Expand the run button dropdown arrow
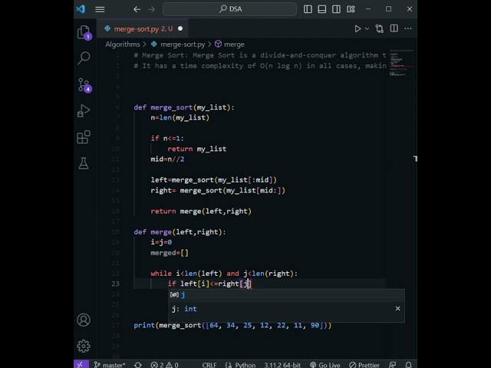The width and height of the screenshot is (491, 368). pos(367,29)
